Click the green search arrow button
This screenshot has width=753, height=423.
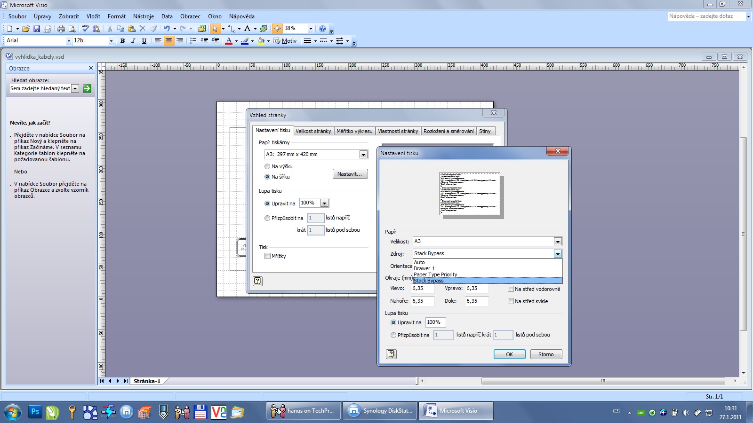click(87, 88)
